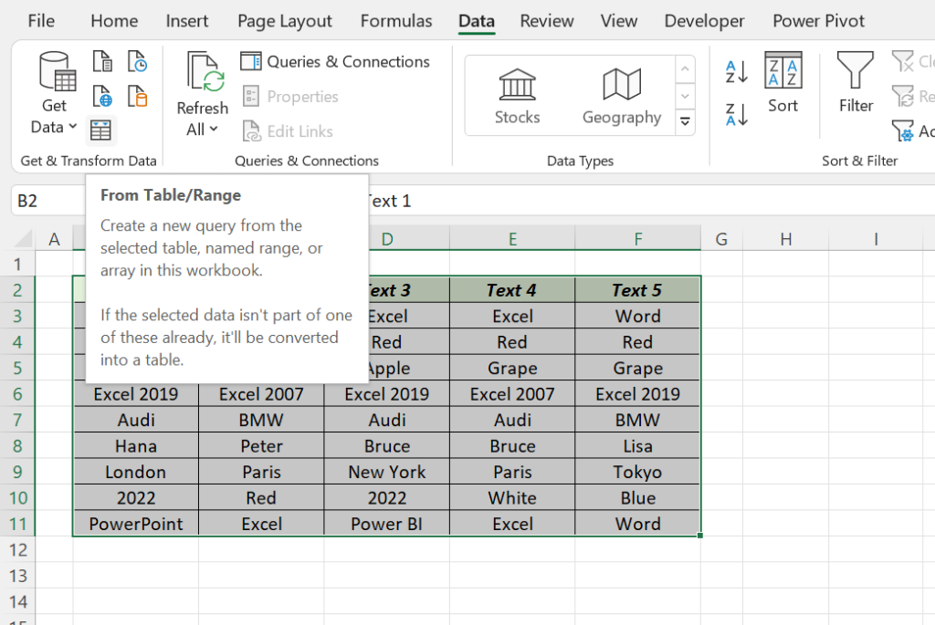Open the Data Types gallery chevron
935x625 pixels.
pyautogui.click(x=685, y=121)
